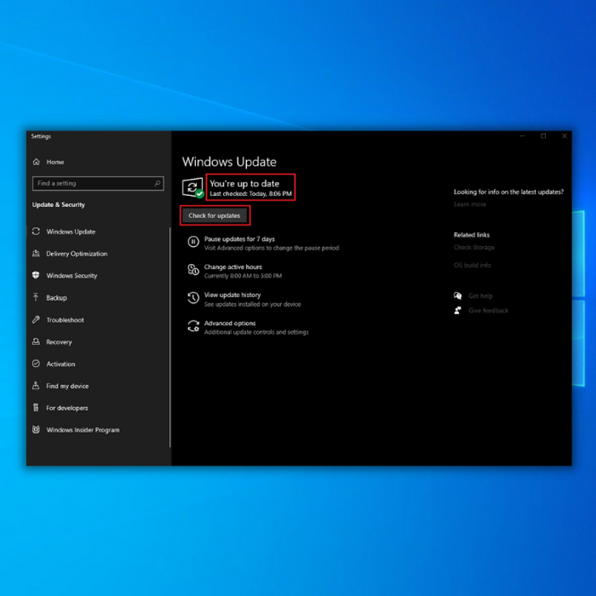Select Recovery in the sidebar menu
The height and width of the screenshot is (596, 596).
pyautogui.click(x=59, y=342)
